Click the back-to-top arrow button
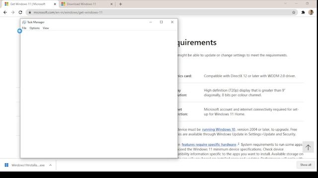Image resolution: width=318 pixels, height=178 pixels. point(308,147)
